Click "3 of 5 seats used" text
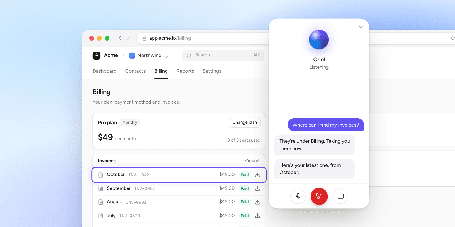 click(x=244, y=140)
